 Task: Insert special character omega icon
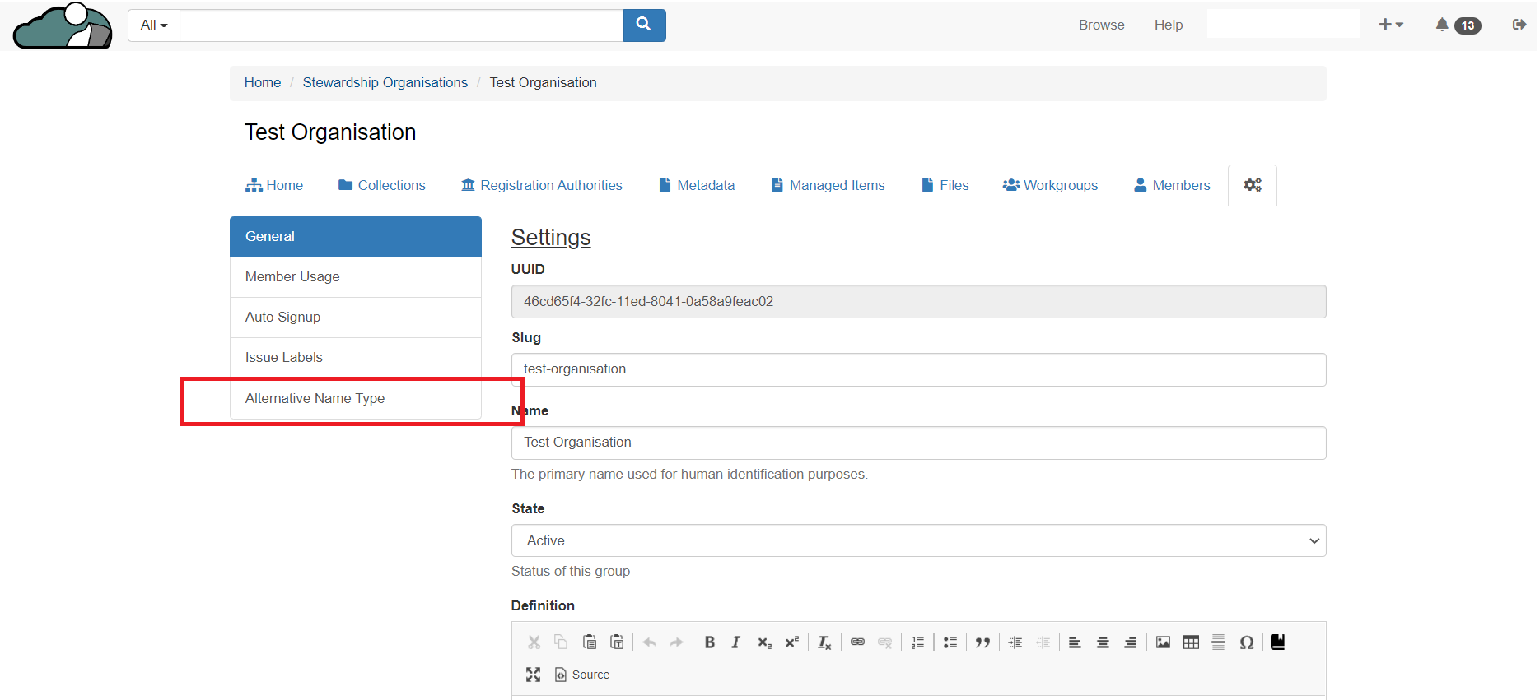click(1246, 642)
